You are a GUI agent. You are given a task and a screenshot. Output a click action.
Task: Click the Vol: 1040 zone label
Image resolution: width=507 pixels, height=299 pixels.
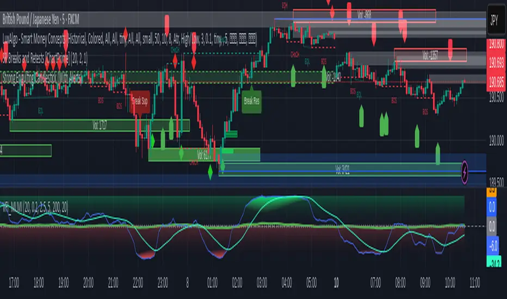(333, 77)
